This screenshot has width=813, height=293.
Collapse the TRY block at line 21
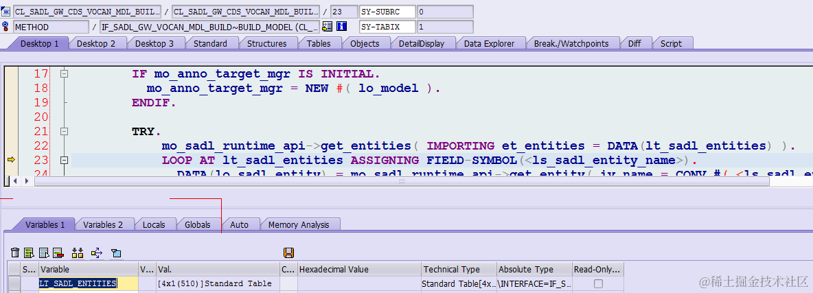[65, 131]
